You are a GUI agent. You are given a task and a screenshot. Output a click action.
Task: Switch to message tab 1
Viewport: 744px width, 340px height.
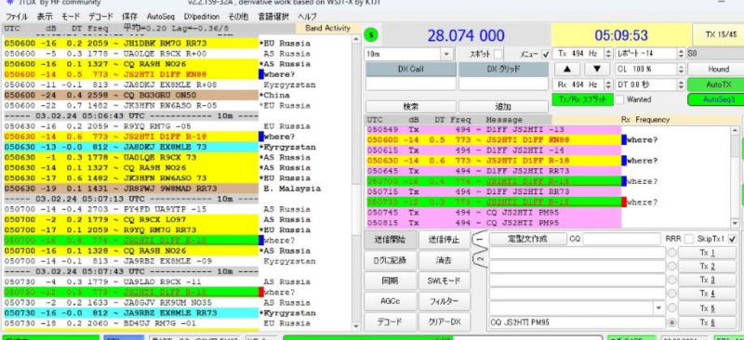tap(479, 240)
